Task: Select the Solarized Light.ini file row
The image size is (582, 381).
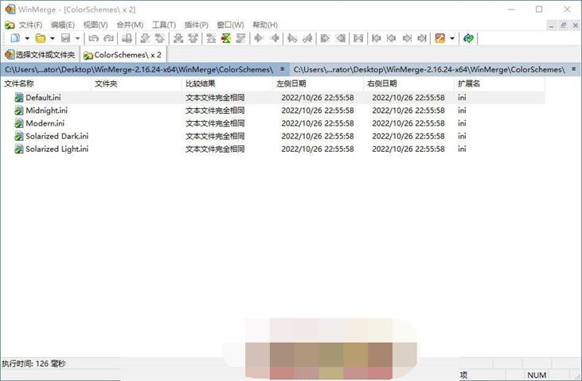Action: tap(273, 149)
